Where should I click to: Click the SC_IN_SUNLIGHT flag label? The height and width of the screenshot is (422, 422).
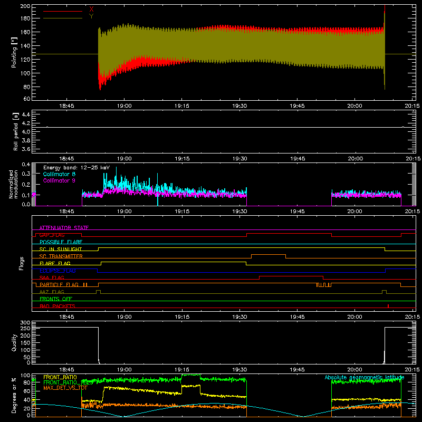(61, 249)
